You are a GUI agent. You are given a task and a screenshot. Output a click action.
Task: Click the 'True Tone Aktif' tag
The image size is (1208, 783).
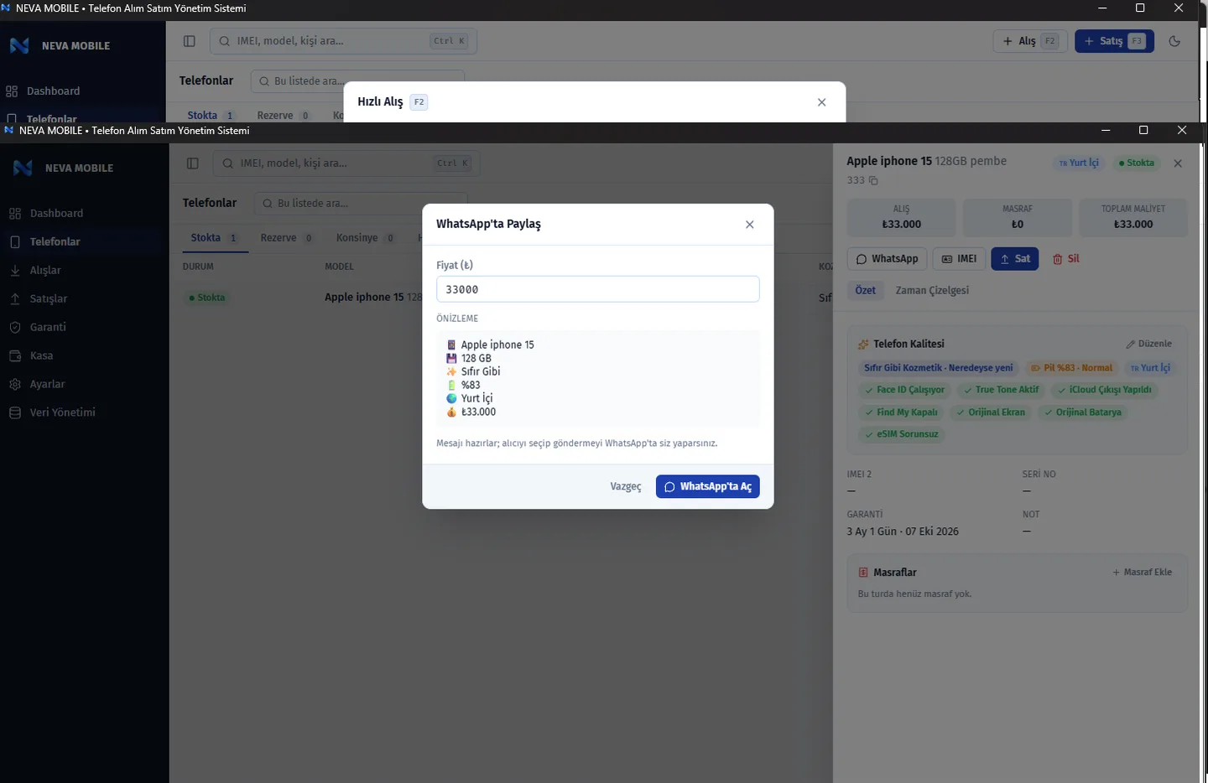(x=1001, y=390)
